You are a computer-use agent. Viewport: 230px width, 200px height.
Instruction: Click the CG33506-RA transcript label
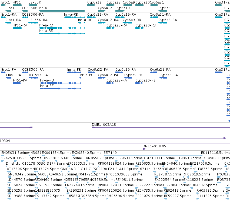(x=33, y=15)
